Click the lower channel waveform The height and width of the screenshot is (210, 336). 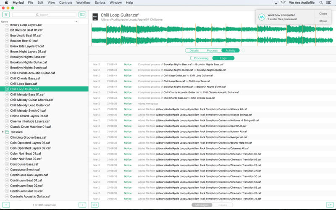click(212, 40)
